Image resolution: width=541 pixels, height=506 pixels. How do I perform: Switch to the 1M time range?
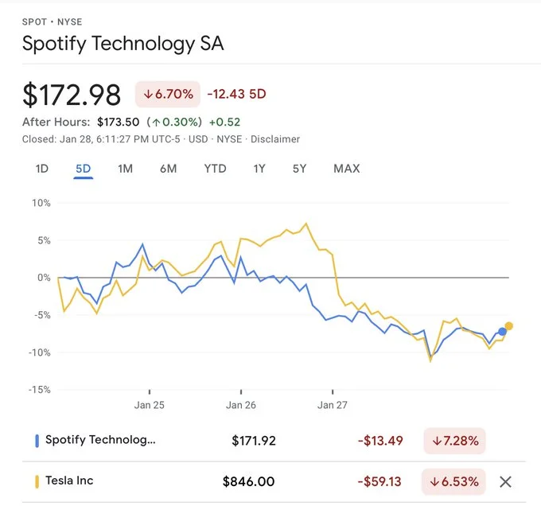[x=125, y=169]
